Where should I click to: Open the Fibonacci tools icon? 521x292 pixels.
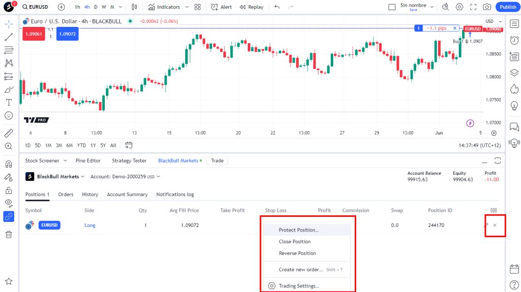(9, 50)
